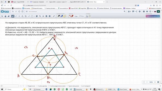Select the eyedropper color picker tool

pyautogui.click(x=54, y=16)
